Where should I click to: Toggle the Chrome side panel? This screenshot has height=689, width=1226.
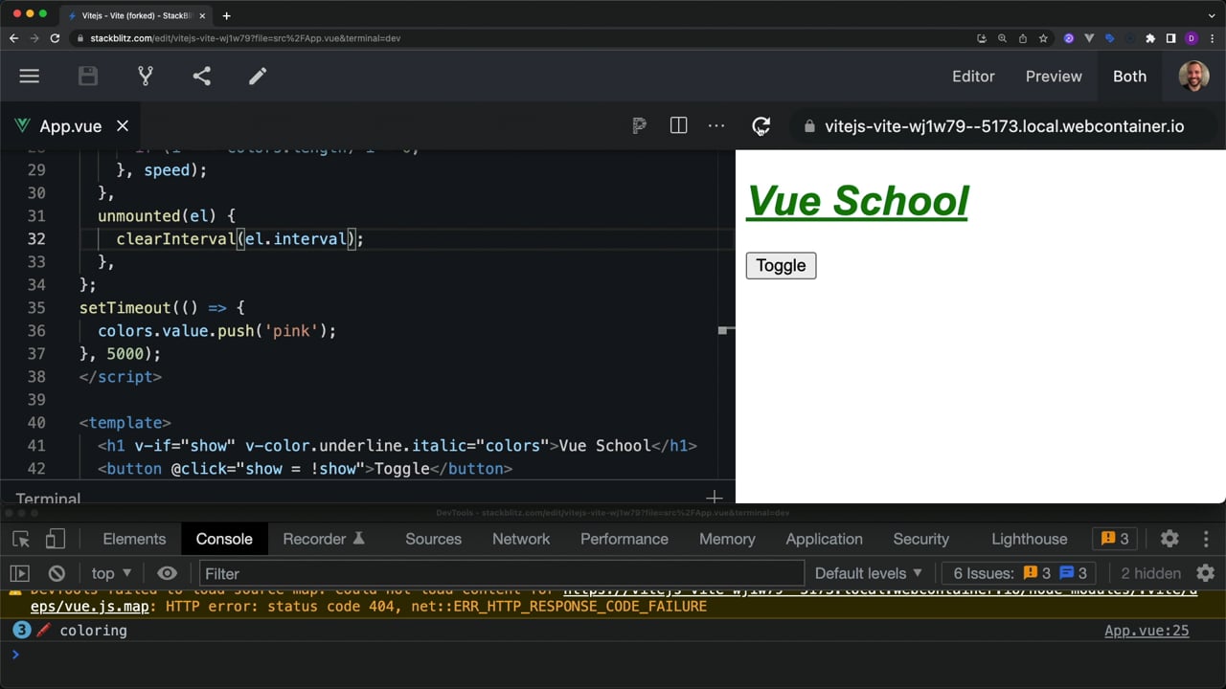click(x=1170, y=38)
